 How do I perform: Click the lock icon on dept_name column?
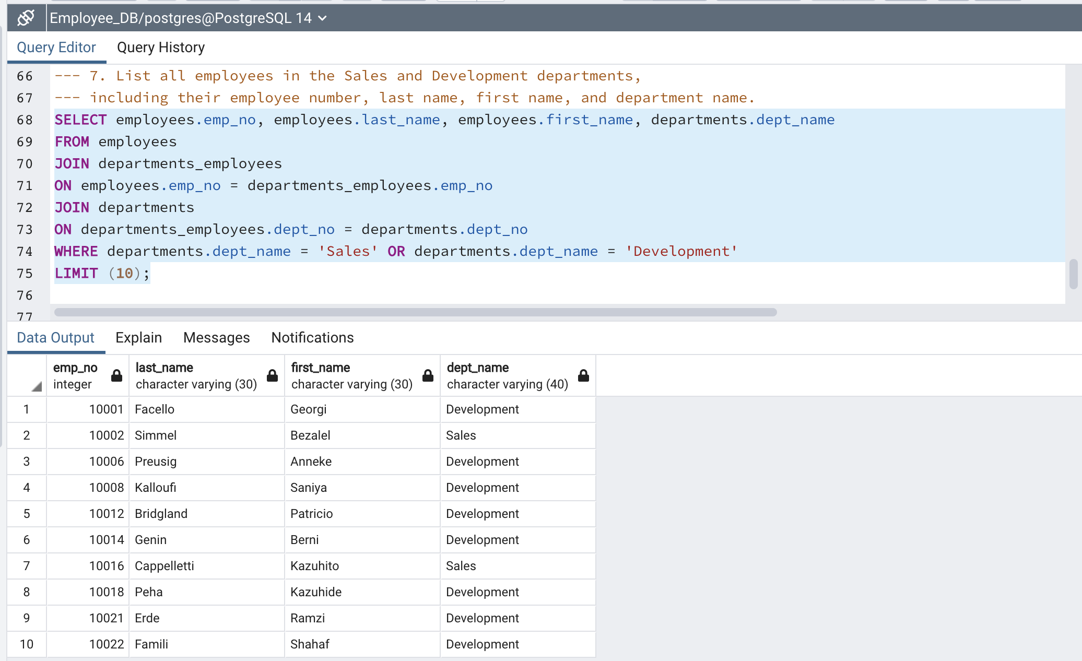tap(583, 375)
